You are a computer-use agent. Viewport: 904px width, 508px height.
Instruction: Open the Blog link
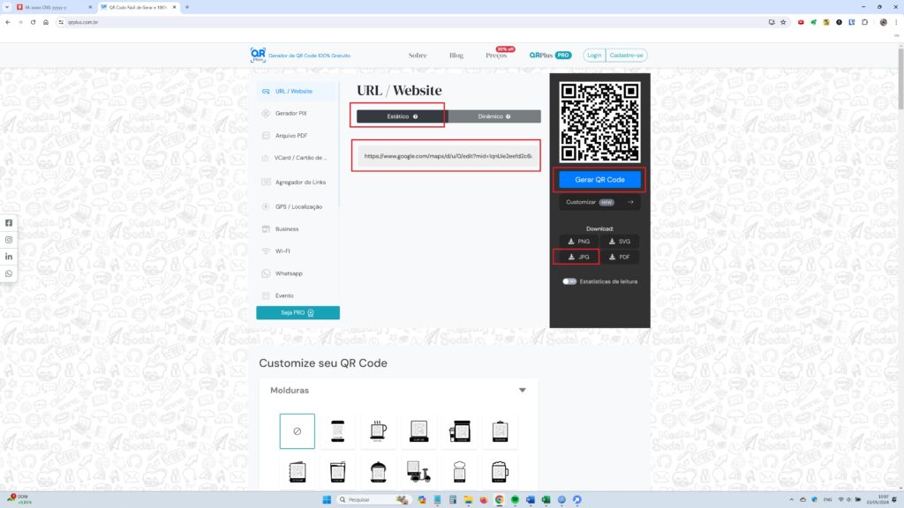(456, 56)
